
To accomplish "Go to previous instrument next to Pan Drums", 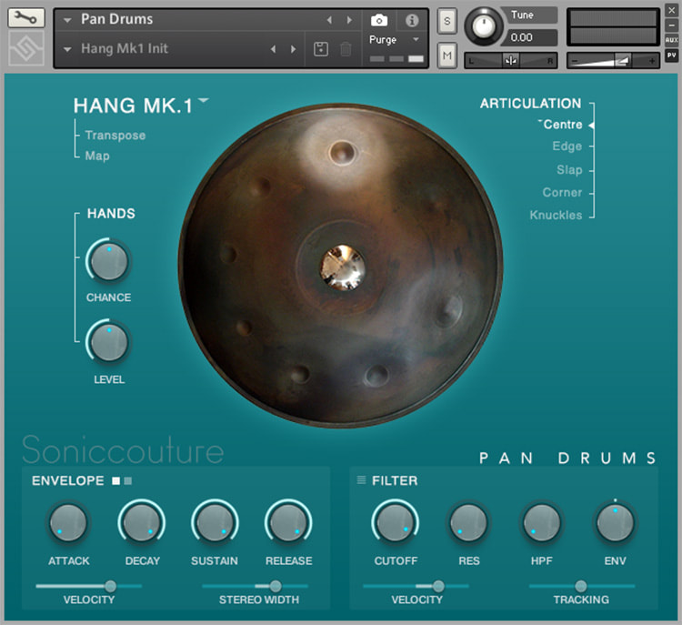I will tap(329, 20).
